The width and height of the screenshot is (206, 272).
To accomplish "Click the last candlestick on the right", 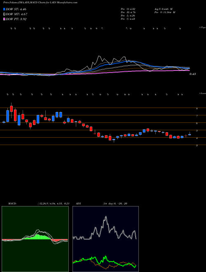I will point(190,134).
